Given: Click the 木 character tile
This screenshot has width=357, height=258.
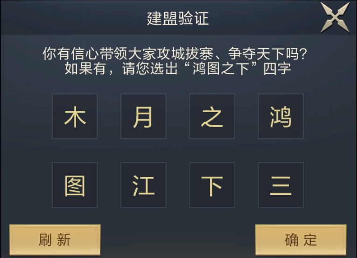Looking at the screenshot, I should [75, 116].
